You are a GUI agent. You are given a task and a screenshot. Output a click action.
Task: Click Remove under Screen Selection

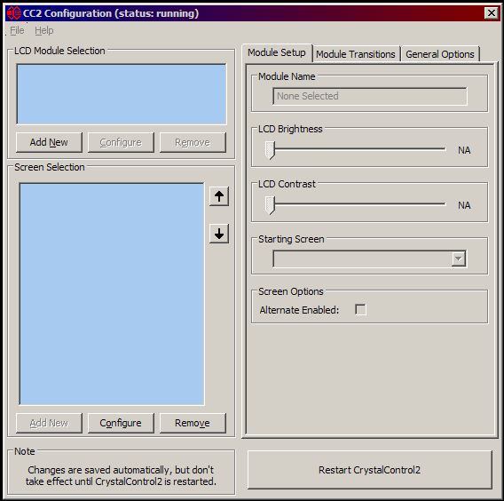[193, 423]
